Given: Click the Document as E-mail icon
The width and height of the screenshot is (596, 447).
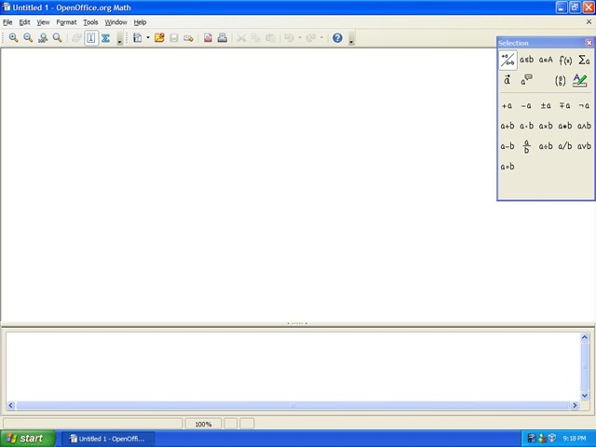Looking at the screenshot, I should [188, 37].
